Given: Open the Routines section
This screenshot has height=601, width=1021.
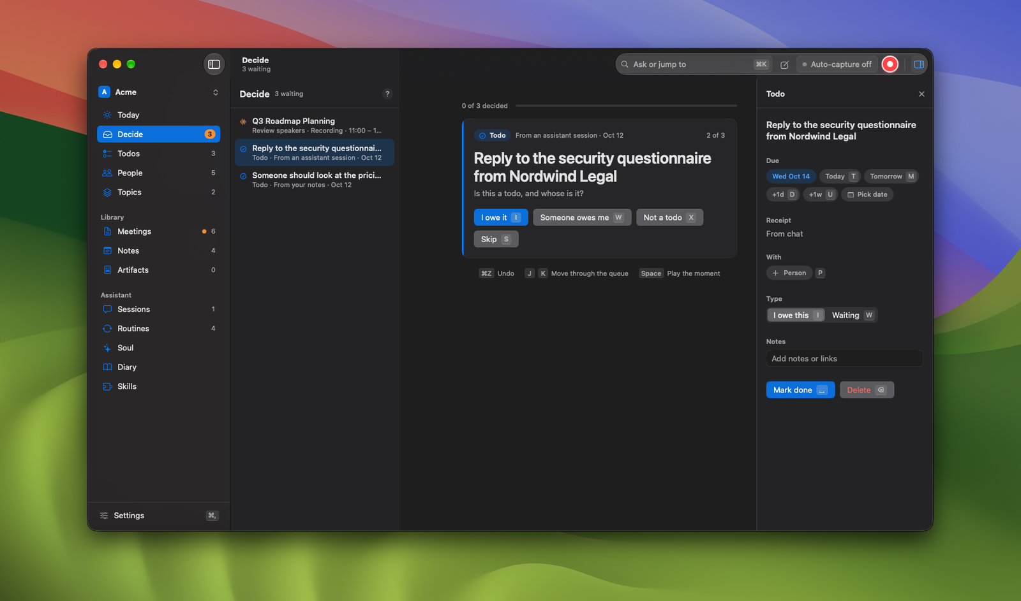Looking at the screenshot, I should tap(158, 328).
